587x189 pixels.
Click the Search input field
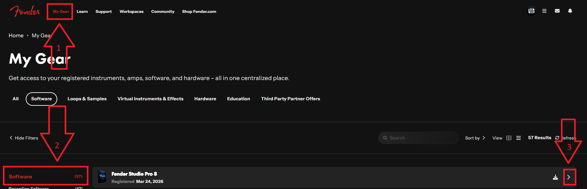point(418,138)
